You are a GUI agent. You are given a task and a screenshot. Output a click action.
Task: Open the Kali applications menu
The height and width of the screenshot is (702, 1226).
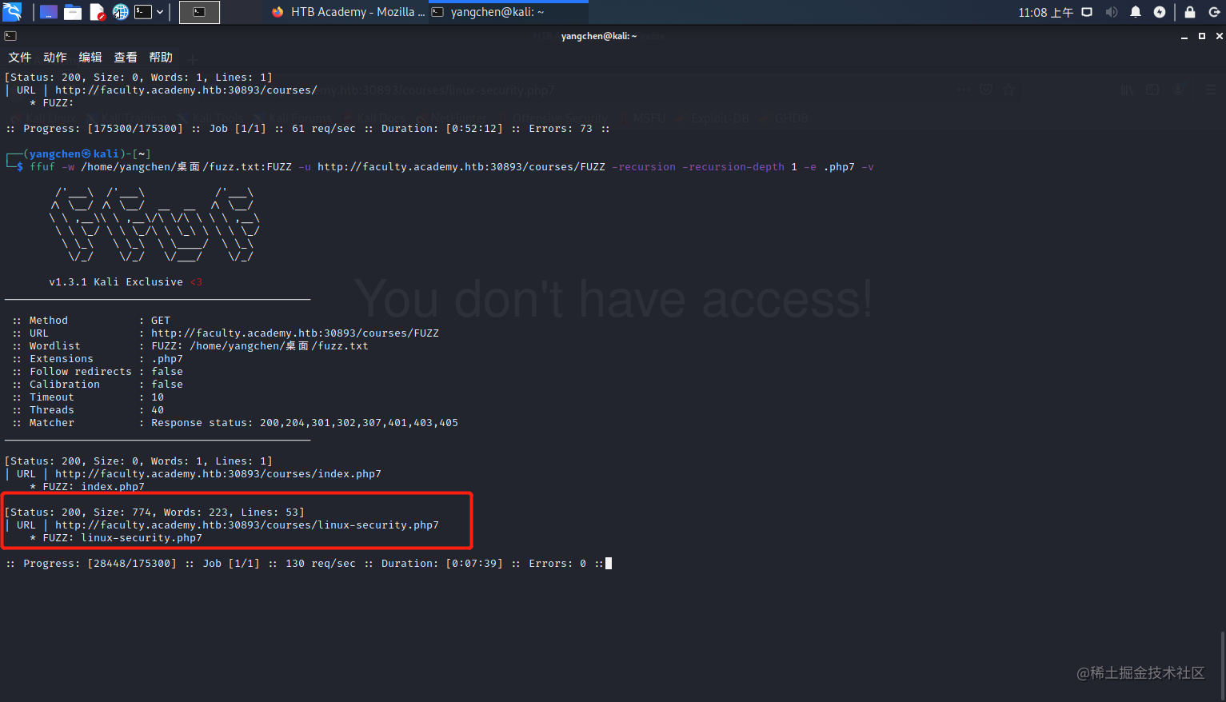click(11, 12)
